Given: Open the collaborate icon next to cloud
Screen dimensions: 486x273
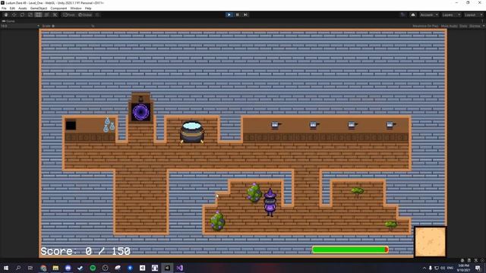Looking at the screenshot, I should [x=402, y=15].
